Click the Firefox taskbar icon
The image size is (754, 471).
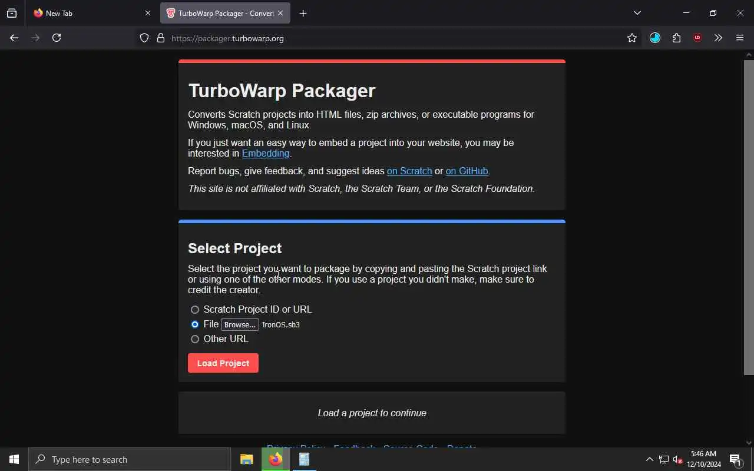coord(276,459)
